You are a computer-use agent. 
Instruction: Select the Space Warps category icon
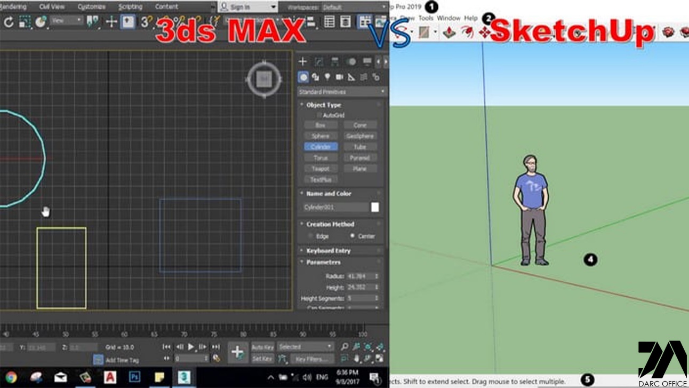(x=364, y=77)
